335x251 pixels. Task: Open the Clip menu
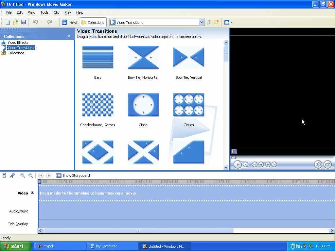tap(56, 12)
